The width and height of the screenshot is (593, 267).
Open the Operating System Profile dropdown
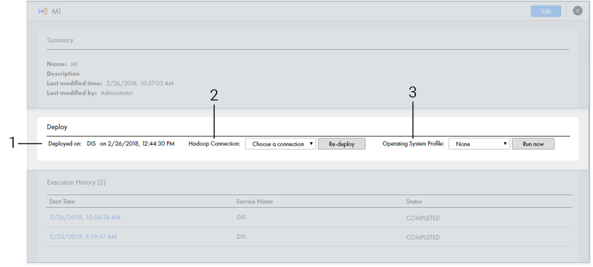click(479, 144)
